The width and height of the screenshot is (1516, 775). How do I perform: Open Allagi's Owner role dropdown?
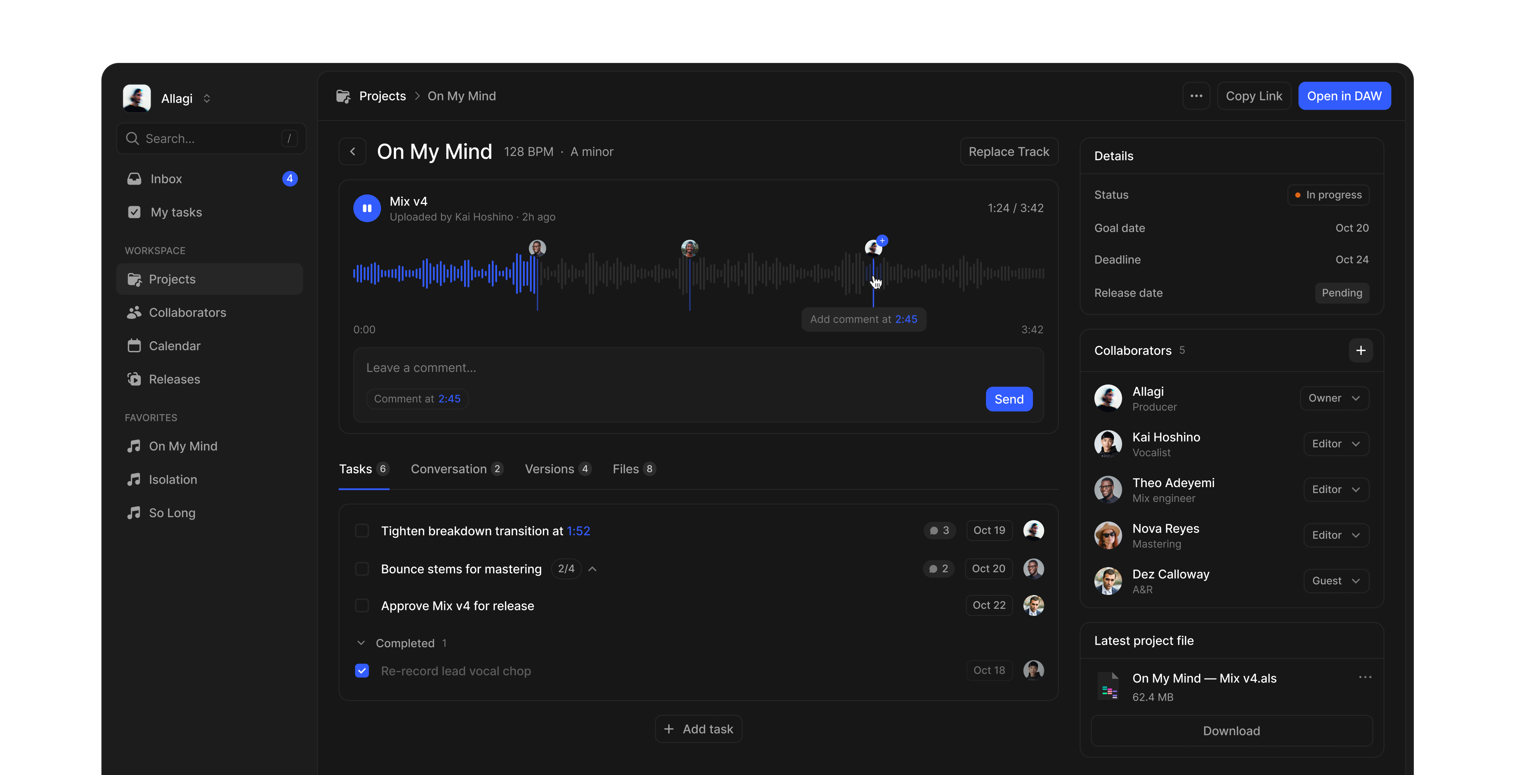pos(1334,398)
